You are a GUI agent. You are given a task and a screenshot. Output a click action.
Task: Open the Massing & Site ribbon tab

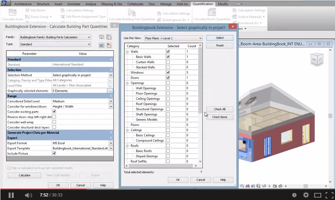(112, 4)
